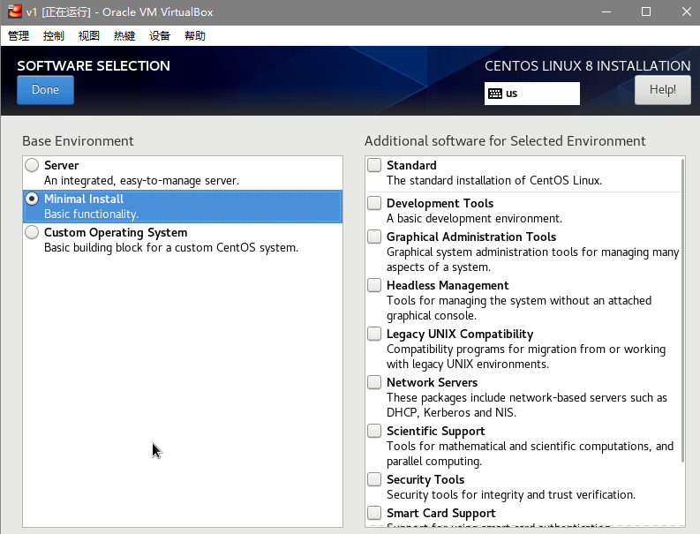The image size is (700, 534).
Task: Open the 设备 menu
Action: click(160, 35)
